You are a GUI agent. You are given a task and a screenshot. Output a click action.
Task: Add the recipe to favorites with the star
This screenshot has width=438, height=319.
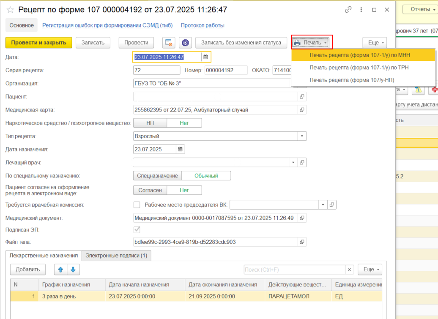pyautogui.click(x=11, y=9)
